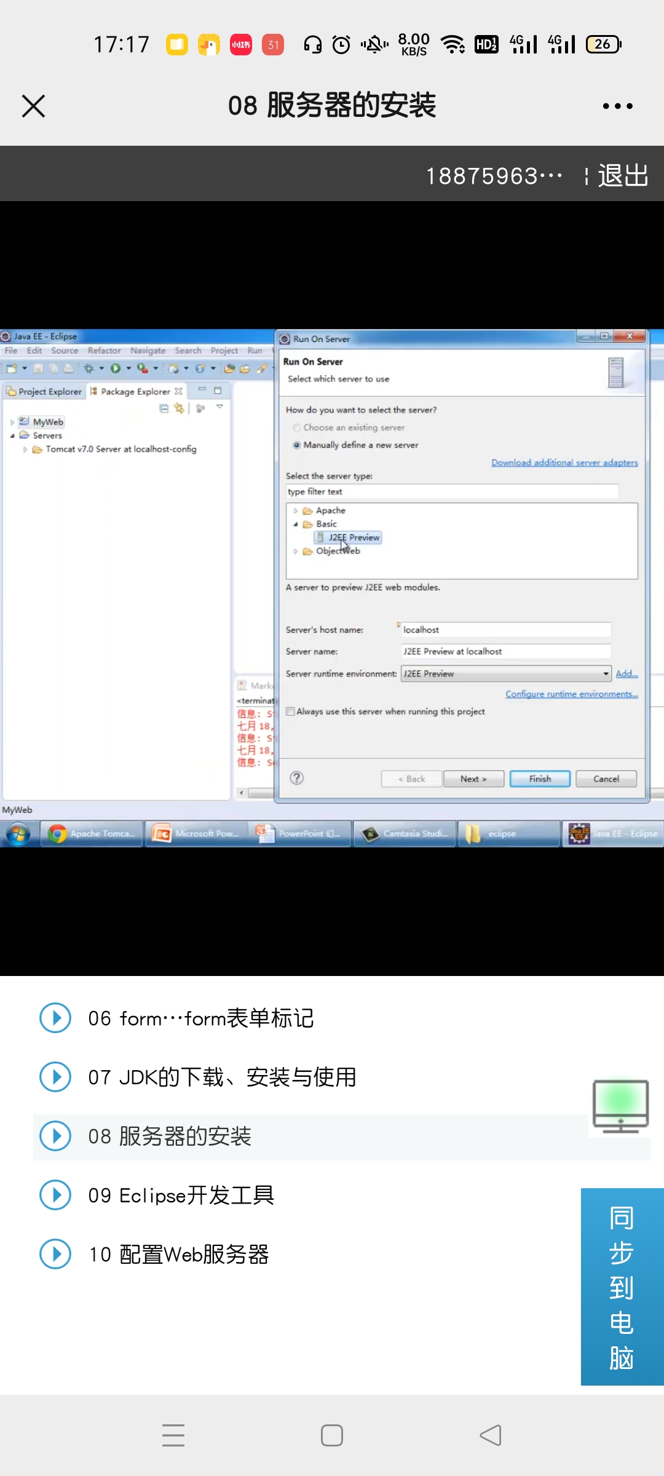This screenshot has width=664, height=1476.
Task: Expand the Apache server type folder
Action: [296, 510]
